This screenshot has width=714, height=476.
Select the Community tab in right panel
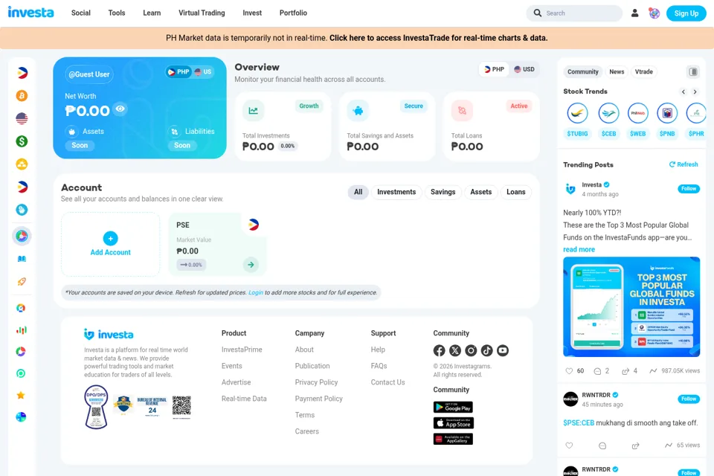click(583, 72)
